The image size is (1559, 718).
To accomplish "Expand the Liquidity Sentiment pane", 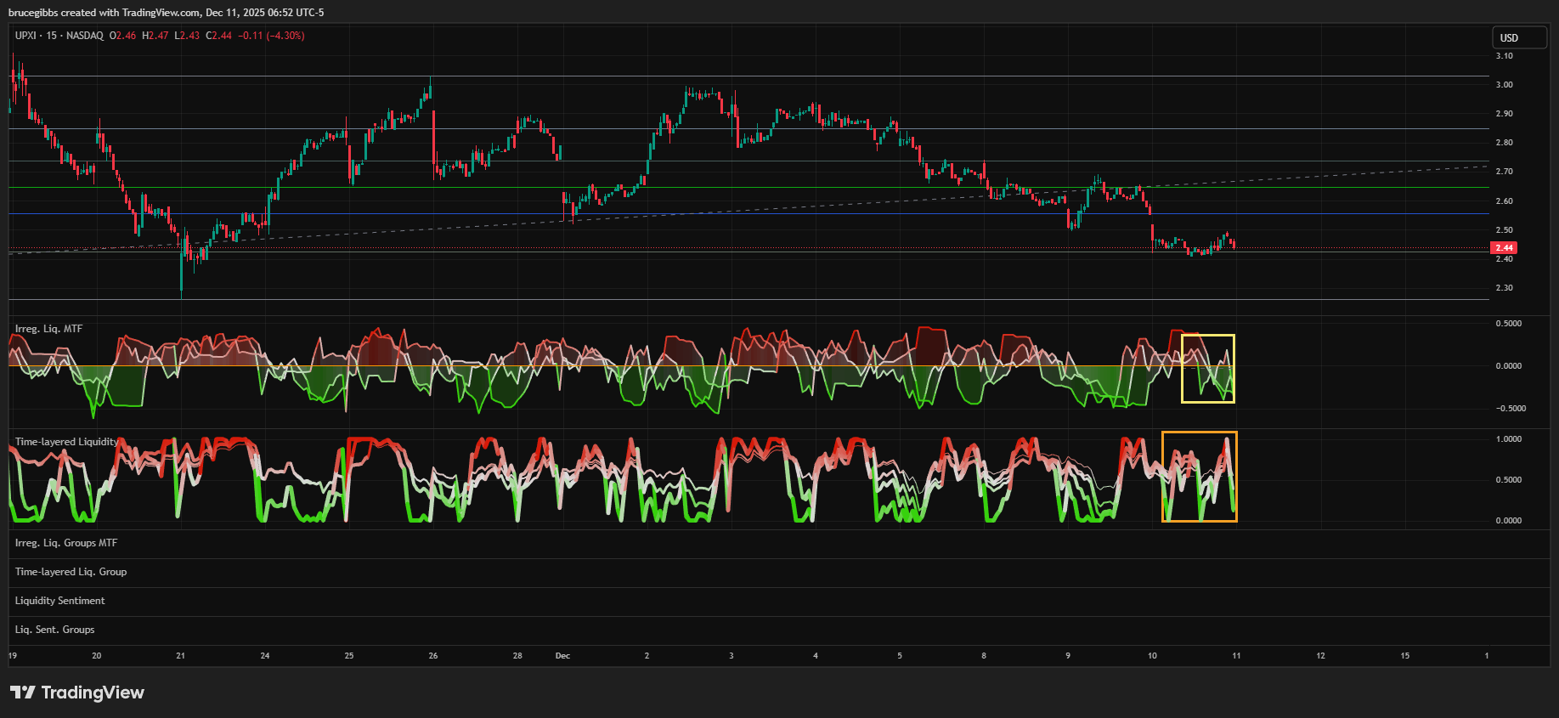I will [60, 601].
